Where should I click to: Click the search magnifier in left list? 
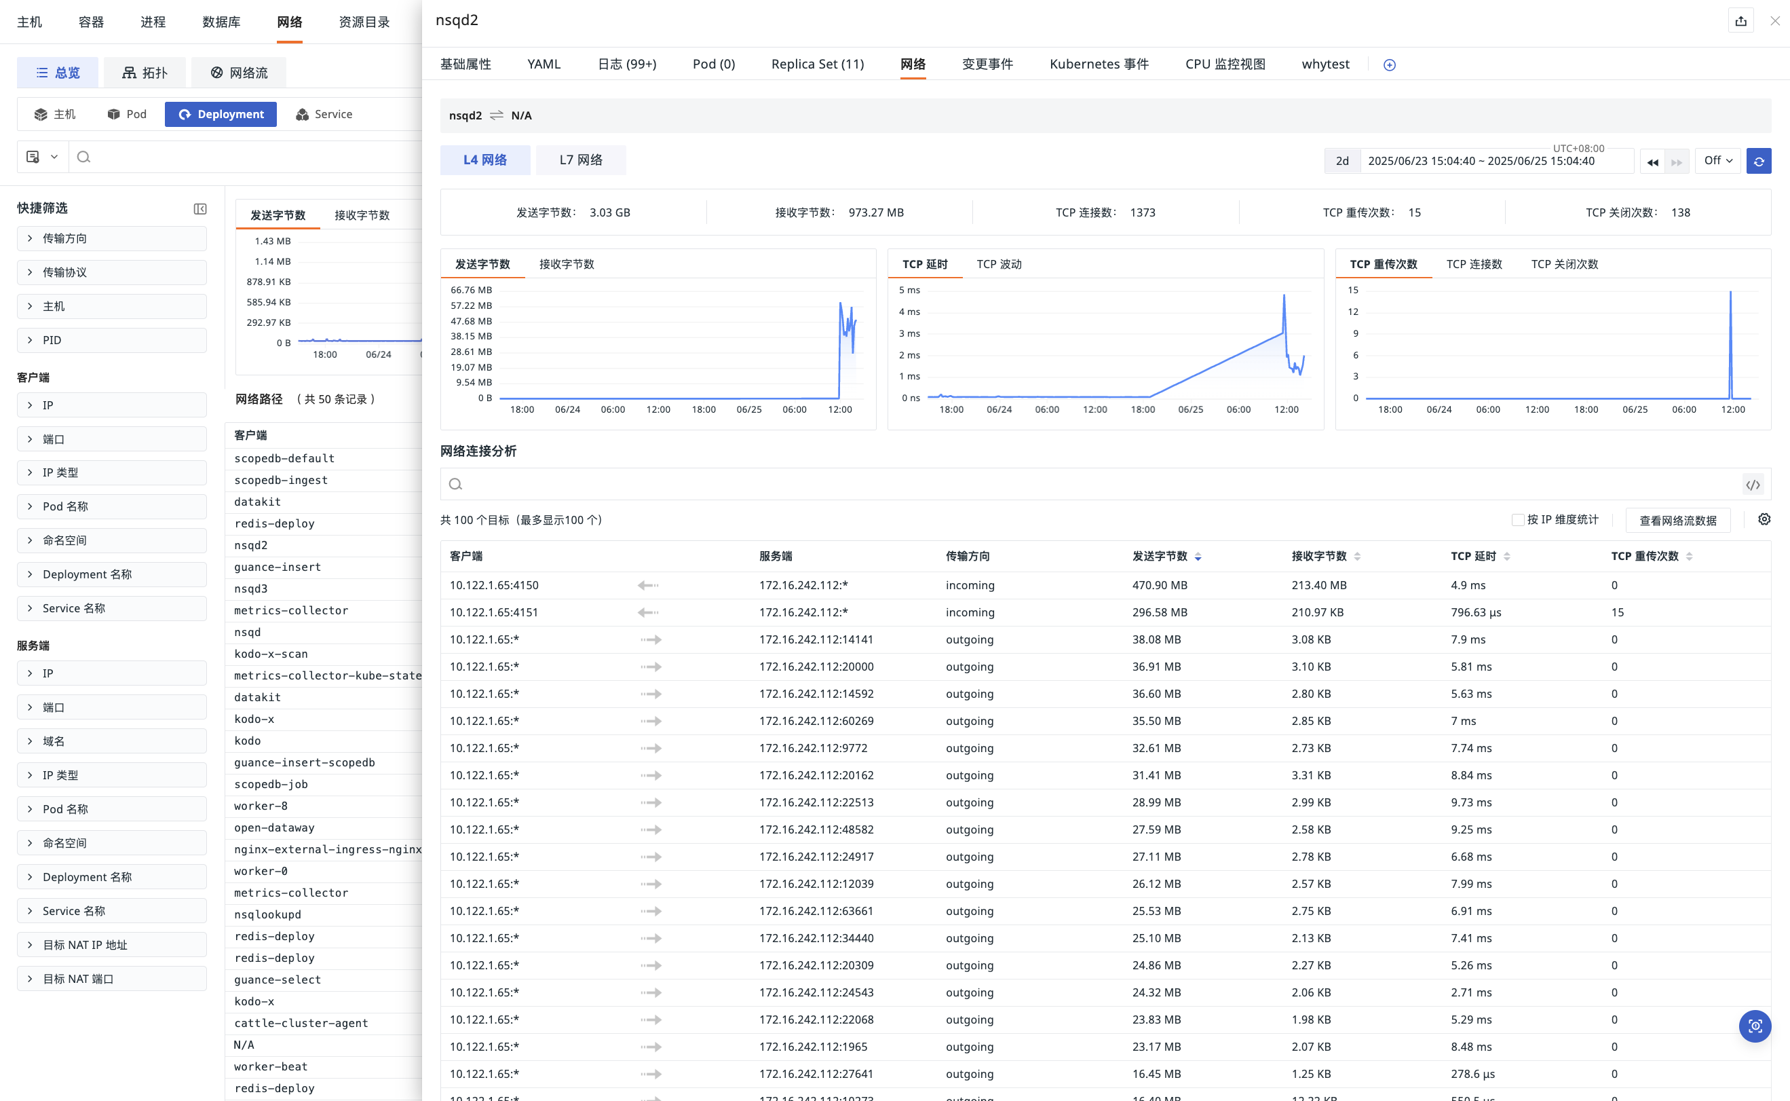pyautogui.click(x=83, y=157)
